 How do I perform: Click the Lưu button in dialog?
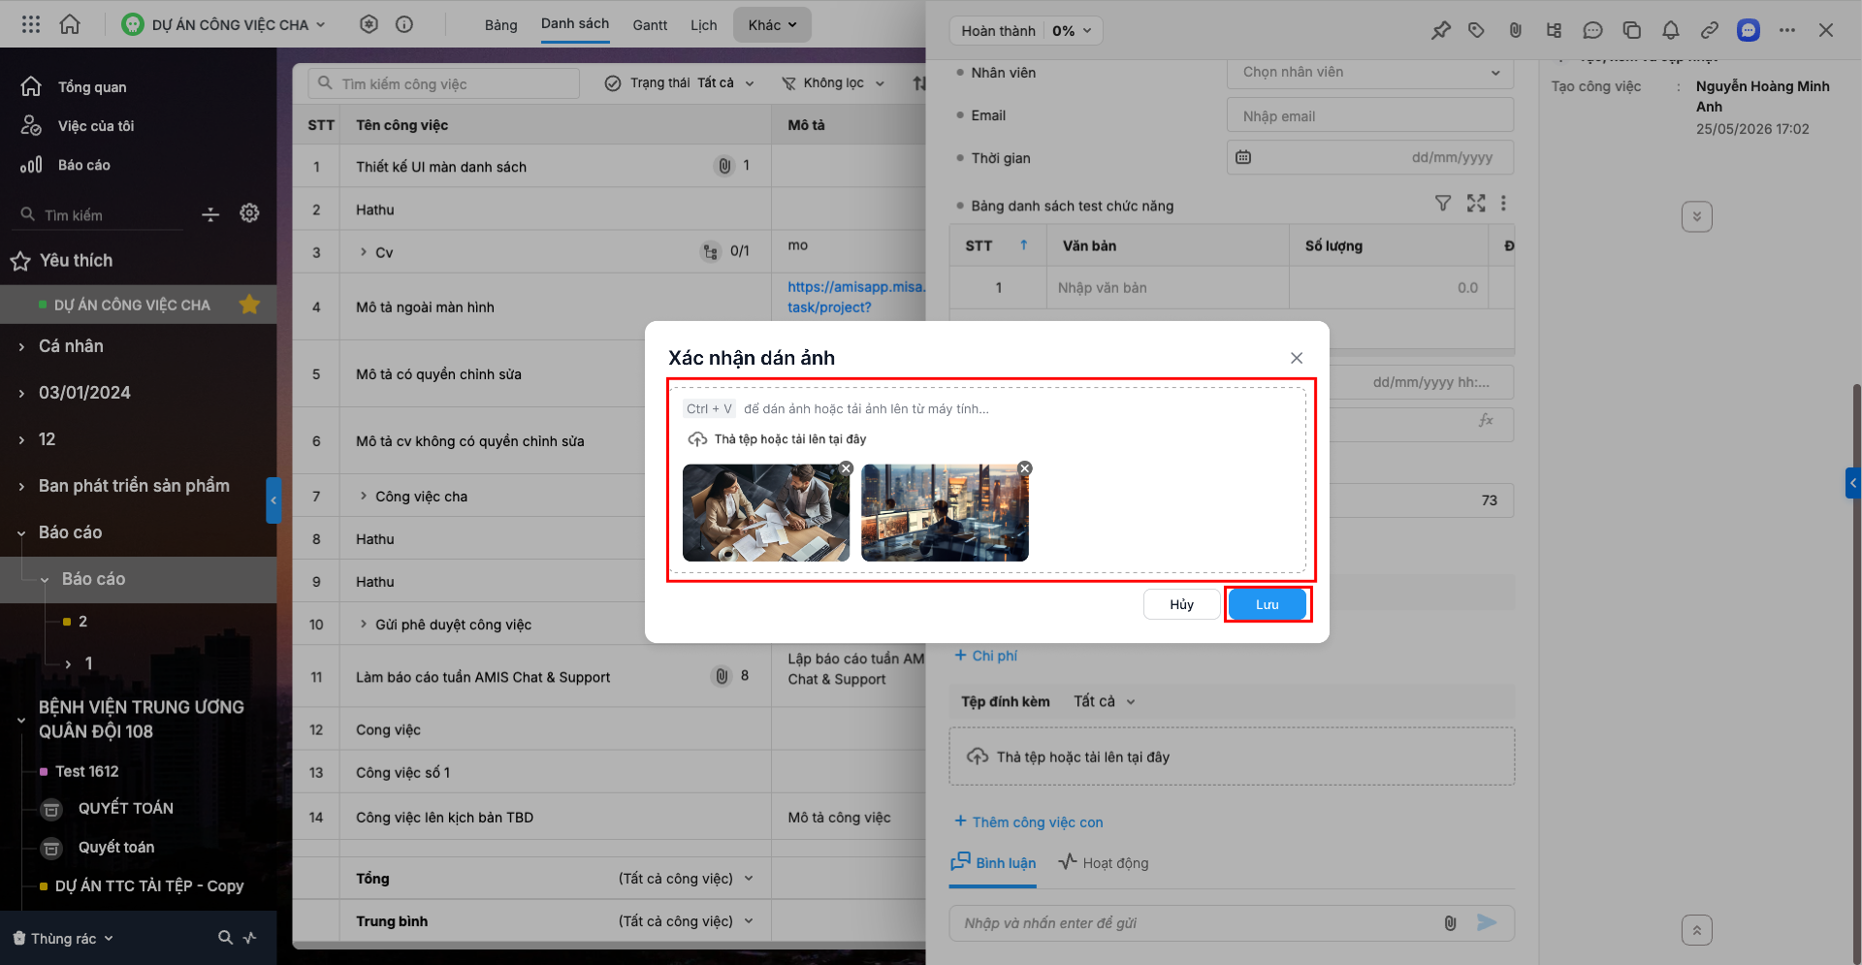pyautogui.click(x=1267, y=604)
